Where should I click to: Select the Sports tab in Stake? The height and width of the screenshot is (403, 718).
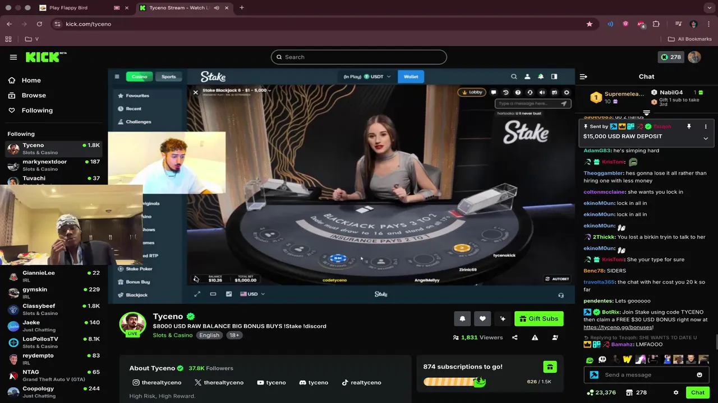168,77
